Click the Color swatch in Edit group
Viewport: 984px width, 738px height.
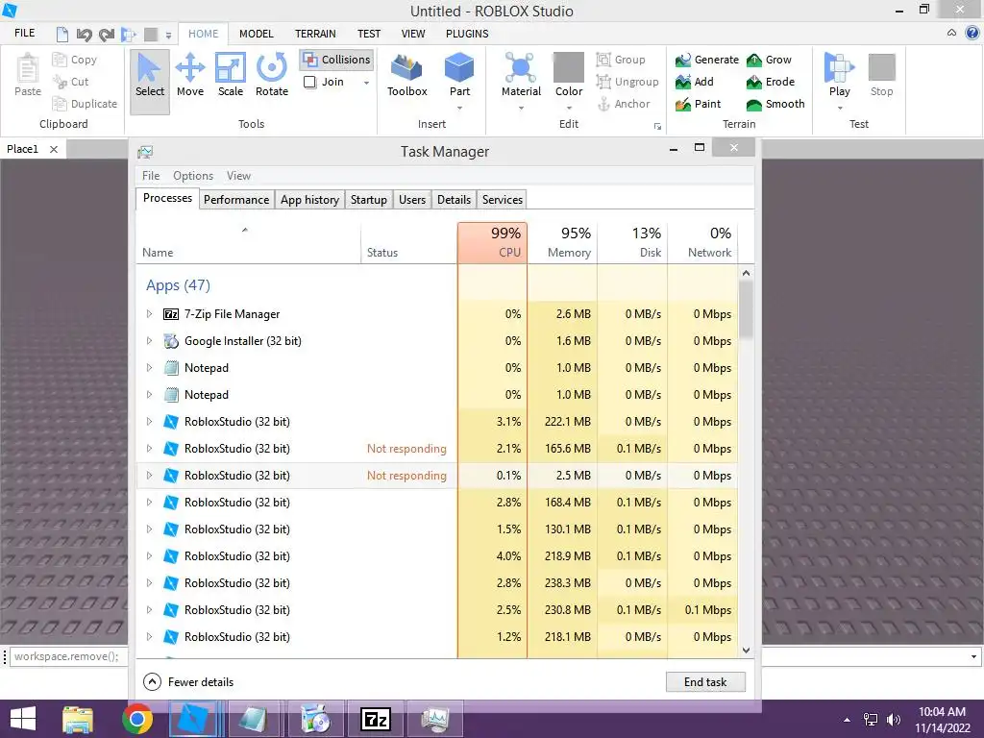pos(569,68)
